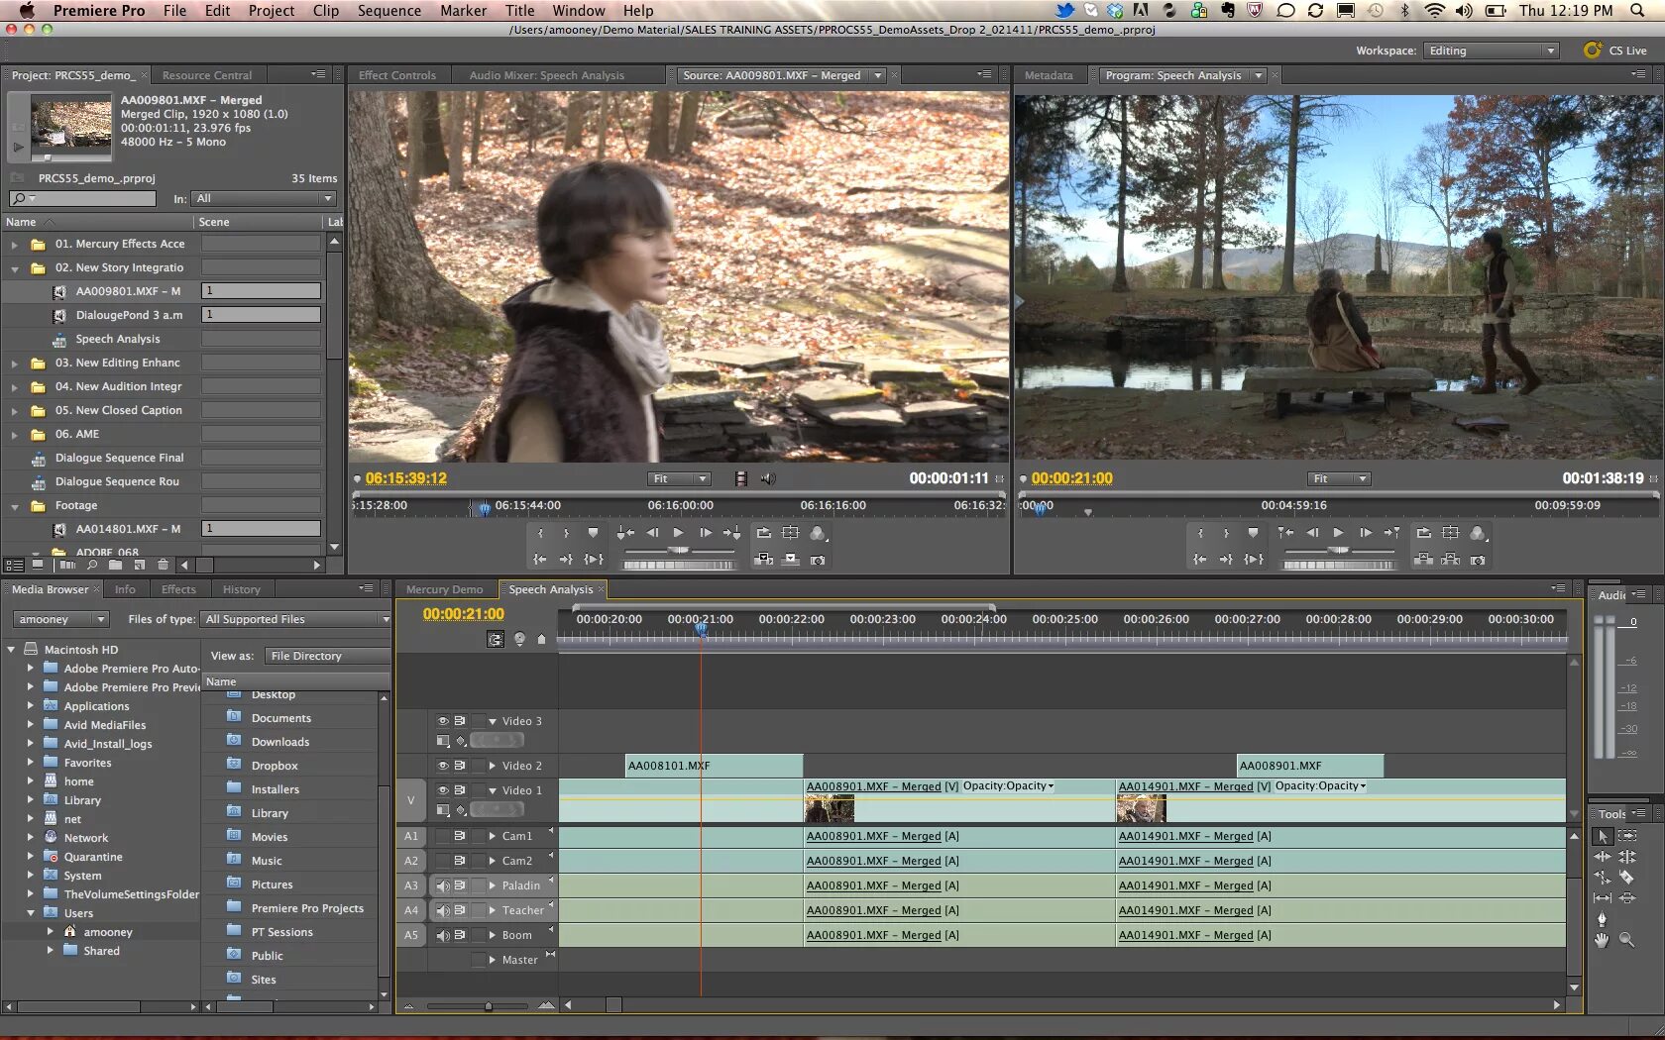Enable the Snap icon in timeline header
1665x1040 pixels.
point(496,640)
